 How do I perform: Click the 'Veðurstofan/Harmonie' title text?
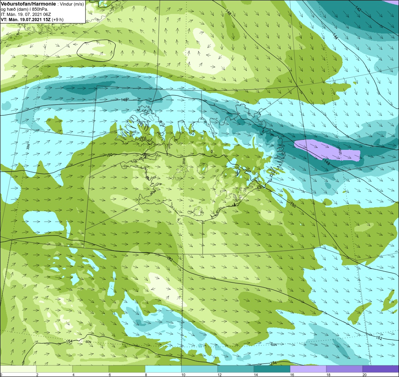(x=28, y=4)
